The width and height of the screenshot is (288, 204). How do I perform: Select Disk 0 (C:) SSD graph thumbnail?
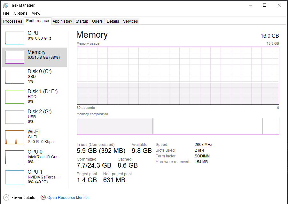[x=15, y=77]
